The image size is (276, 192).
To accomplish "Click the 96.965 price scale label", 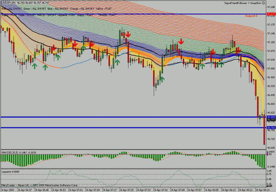I will [271, 77].
